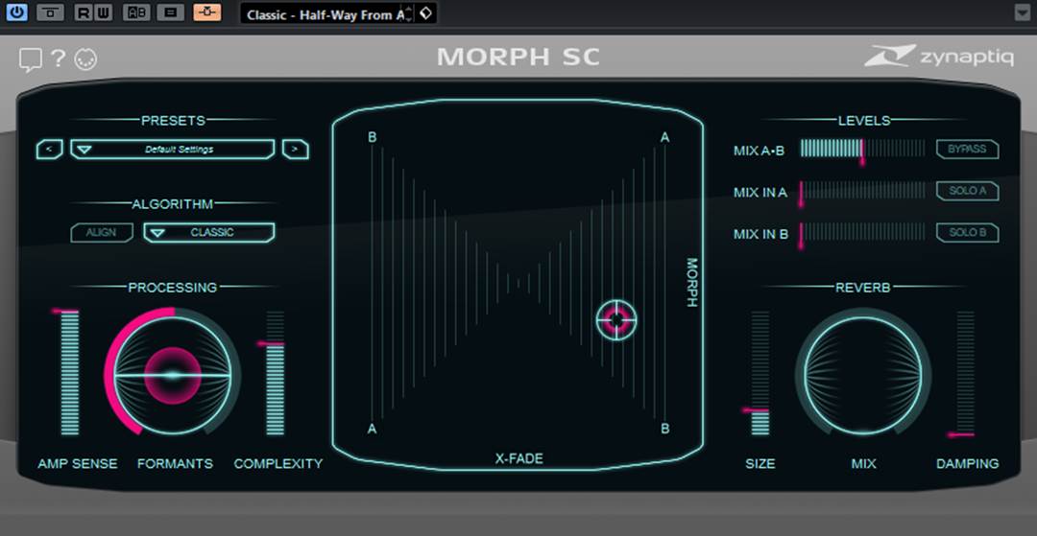Open MIDI learn connector icon
The width and height of the screenshot is (1037, 536).
(86, 59)
